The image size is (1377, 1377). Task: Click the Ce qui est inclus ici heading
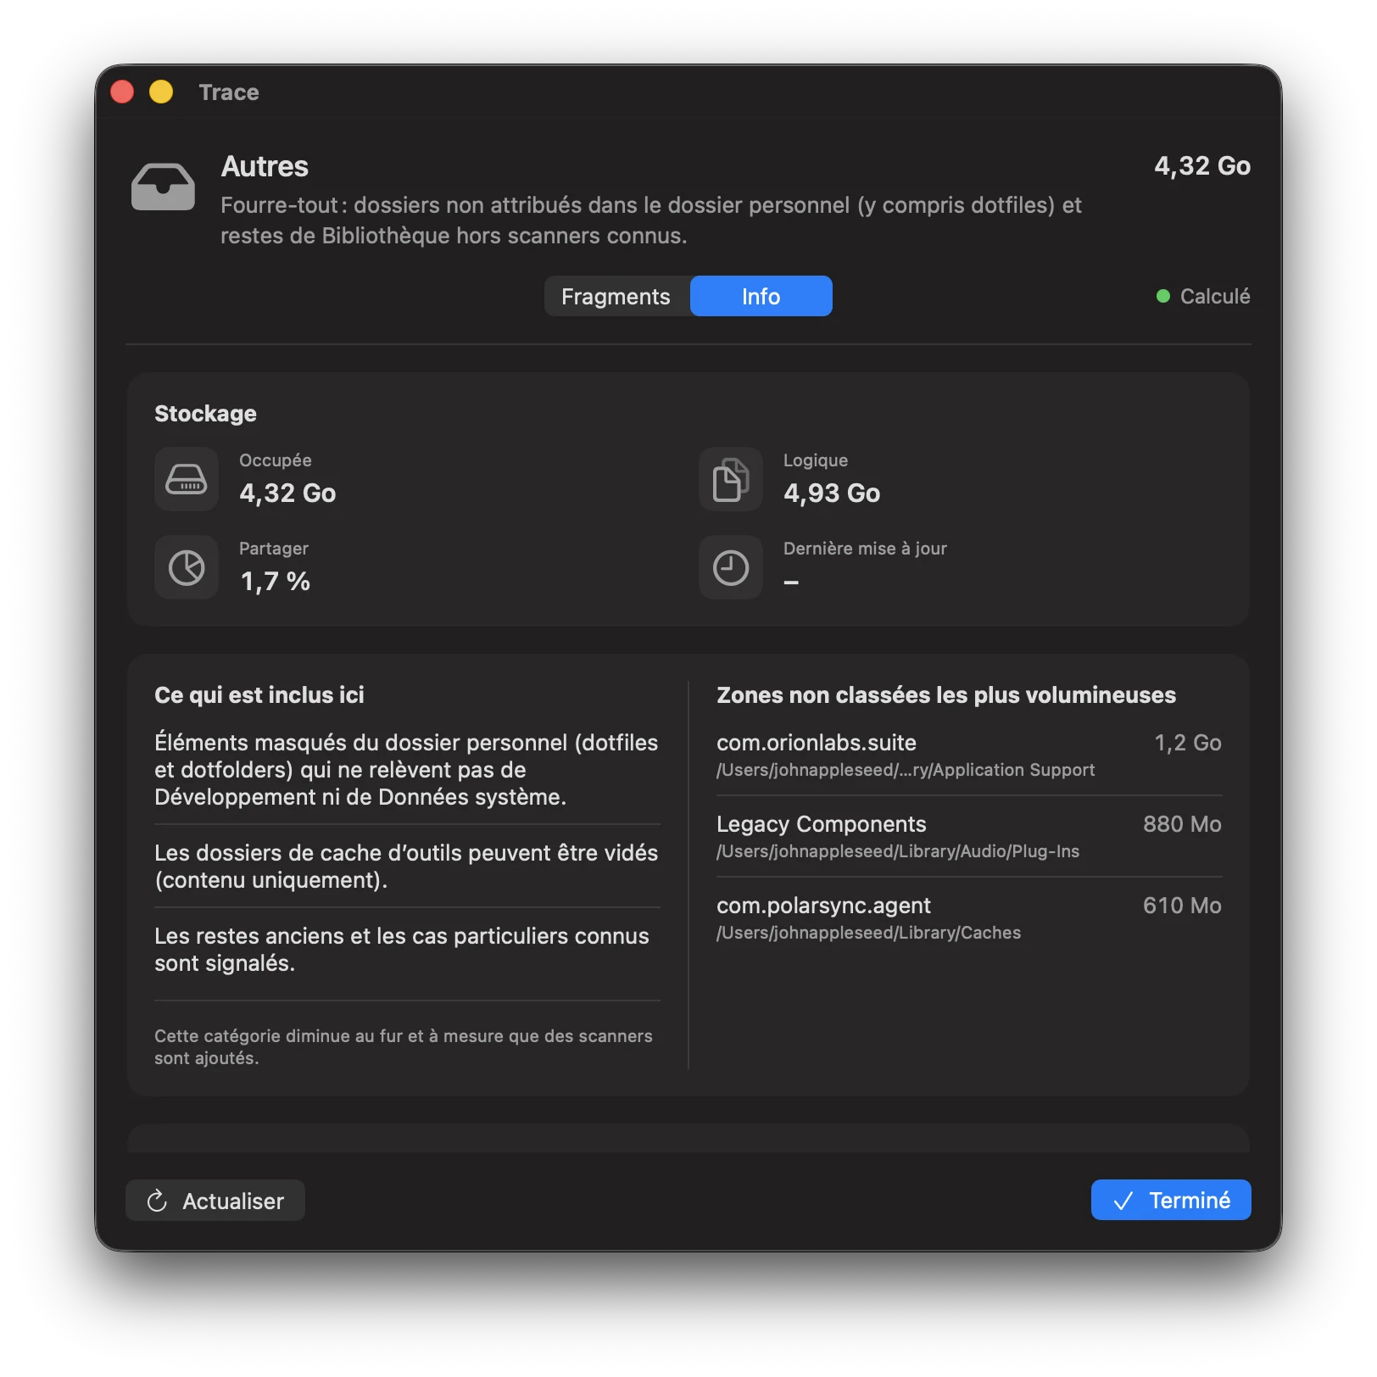[259, 694]
